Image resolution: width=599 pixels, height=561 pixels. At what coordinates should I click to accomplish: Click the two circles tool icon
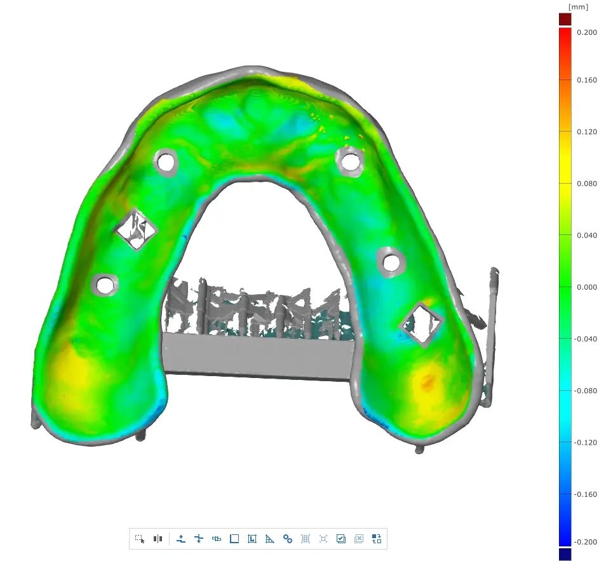click(288, 539)
